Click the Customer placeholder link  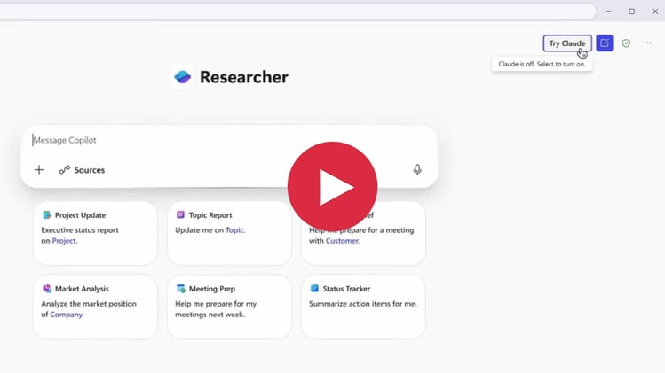pyautogui.click(x=343, y=241)
